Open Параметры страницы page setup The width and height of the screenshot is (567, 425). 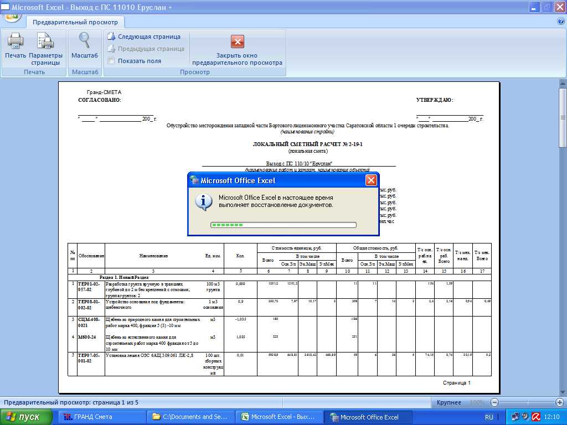[45, 49]
